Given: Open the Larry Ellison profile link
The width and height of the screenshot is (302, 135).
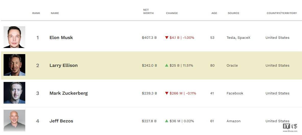Looking at the screenshot, I should 64,65.
